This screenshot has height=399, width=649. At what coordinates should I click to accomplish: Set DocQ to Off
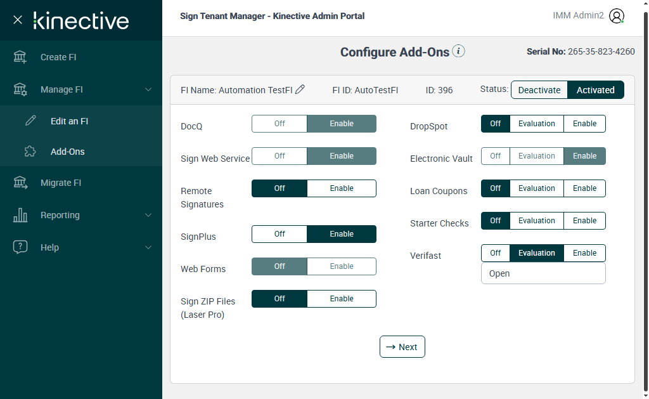(x=280, y=124)
